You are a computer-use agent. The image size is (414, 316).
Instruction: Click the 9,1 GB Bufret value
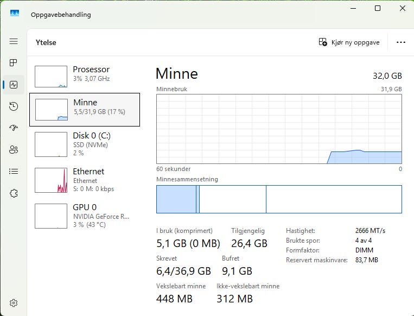tap(237, 271)
